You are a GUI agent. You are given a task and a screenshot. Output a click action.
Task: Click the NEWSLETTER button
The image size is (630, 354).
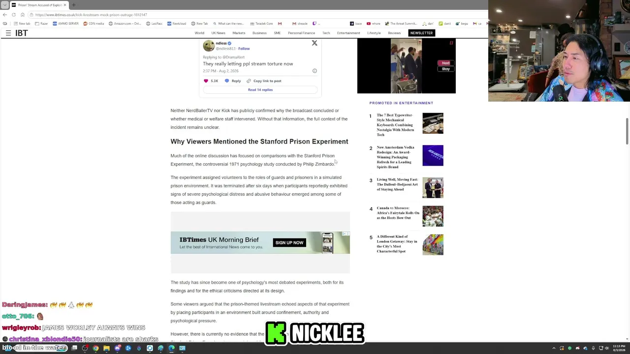click(421, 33)
